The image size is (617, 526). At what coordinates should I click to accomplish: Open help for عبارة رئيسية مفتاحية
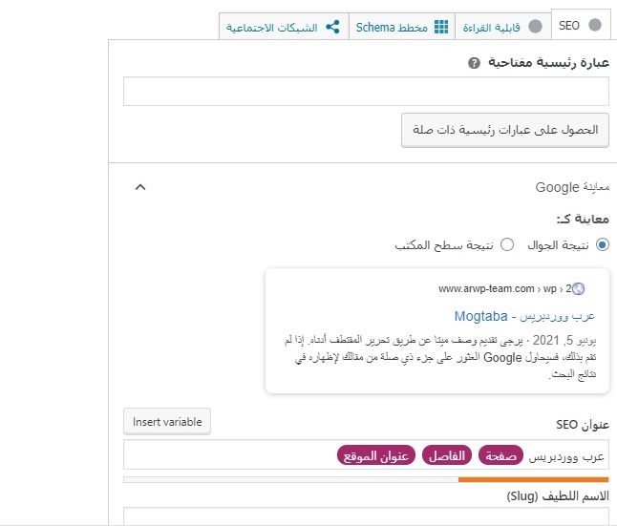474,63
